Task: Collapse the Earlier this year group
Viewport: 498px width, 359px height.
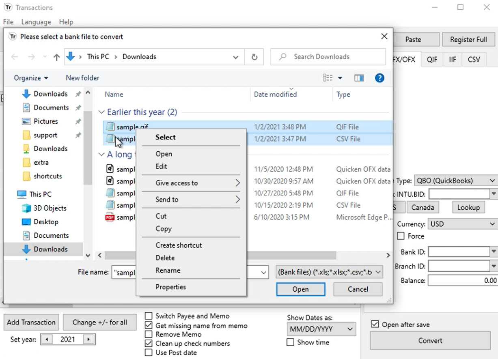Action: point(101,112)
